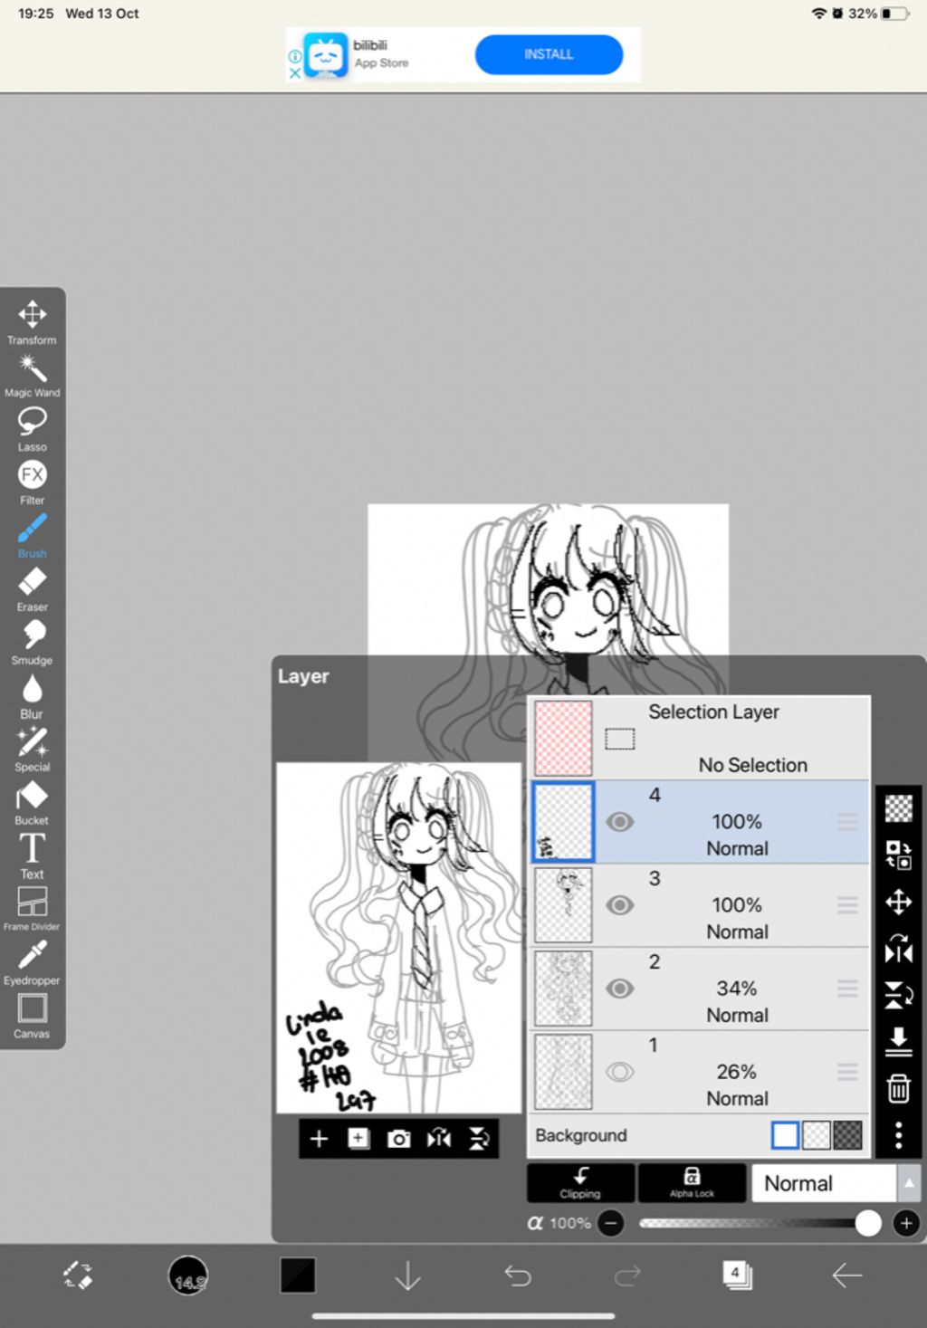Click the INSTALL button in bilibili ad
The height and width of the screenshot is (1328, 927).
tap(549, 54)
